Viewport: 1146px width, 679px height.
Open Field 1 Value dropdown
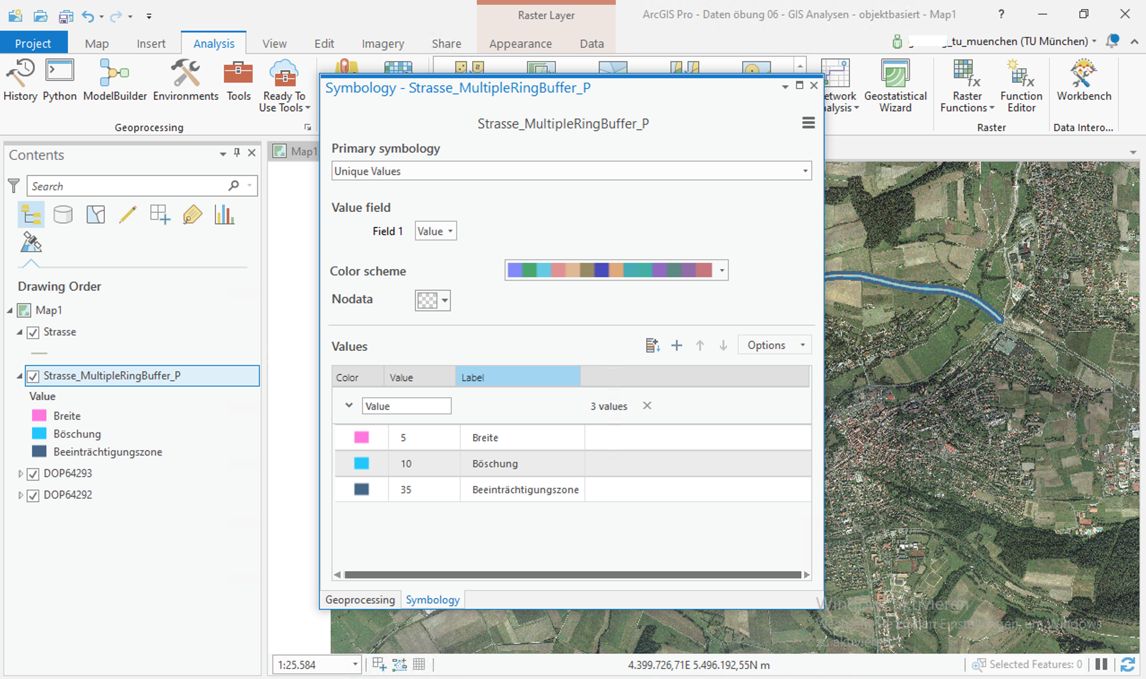pyautogui.click(x=436, y=231)
